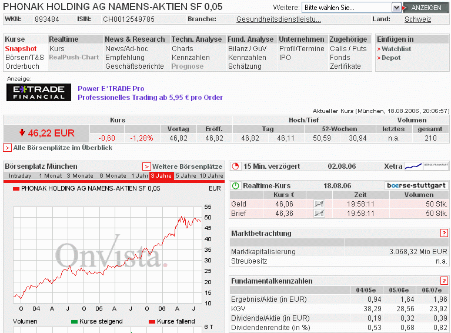Click the ANZEIGEN button
The height and width of the screenshot is (333, 451).
tap(426, 8)
